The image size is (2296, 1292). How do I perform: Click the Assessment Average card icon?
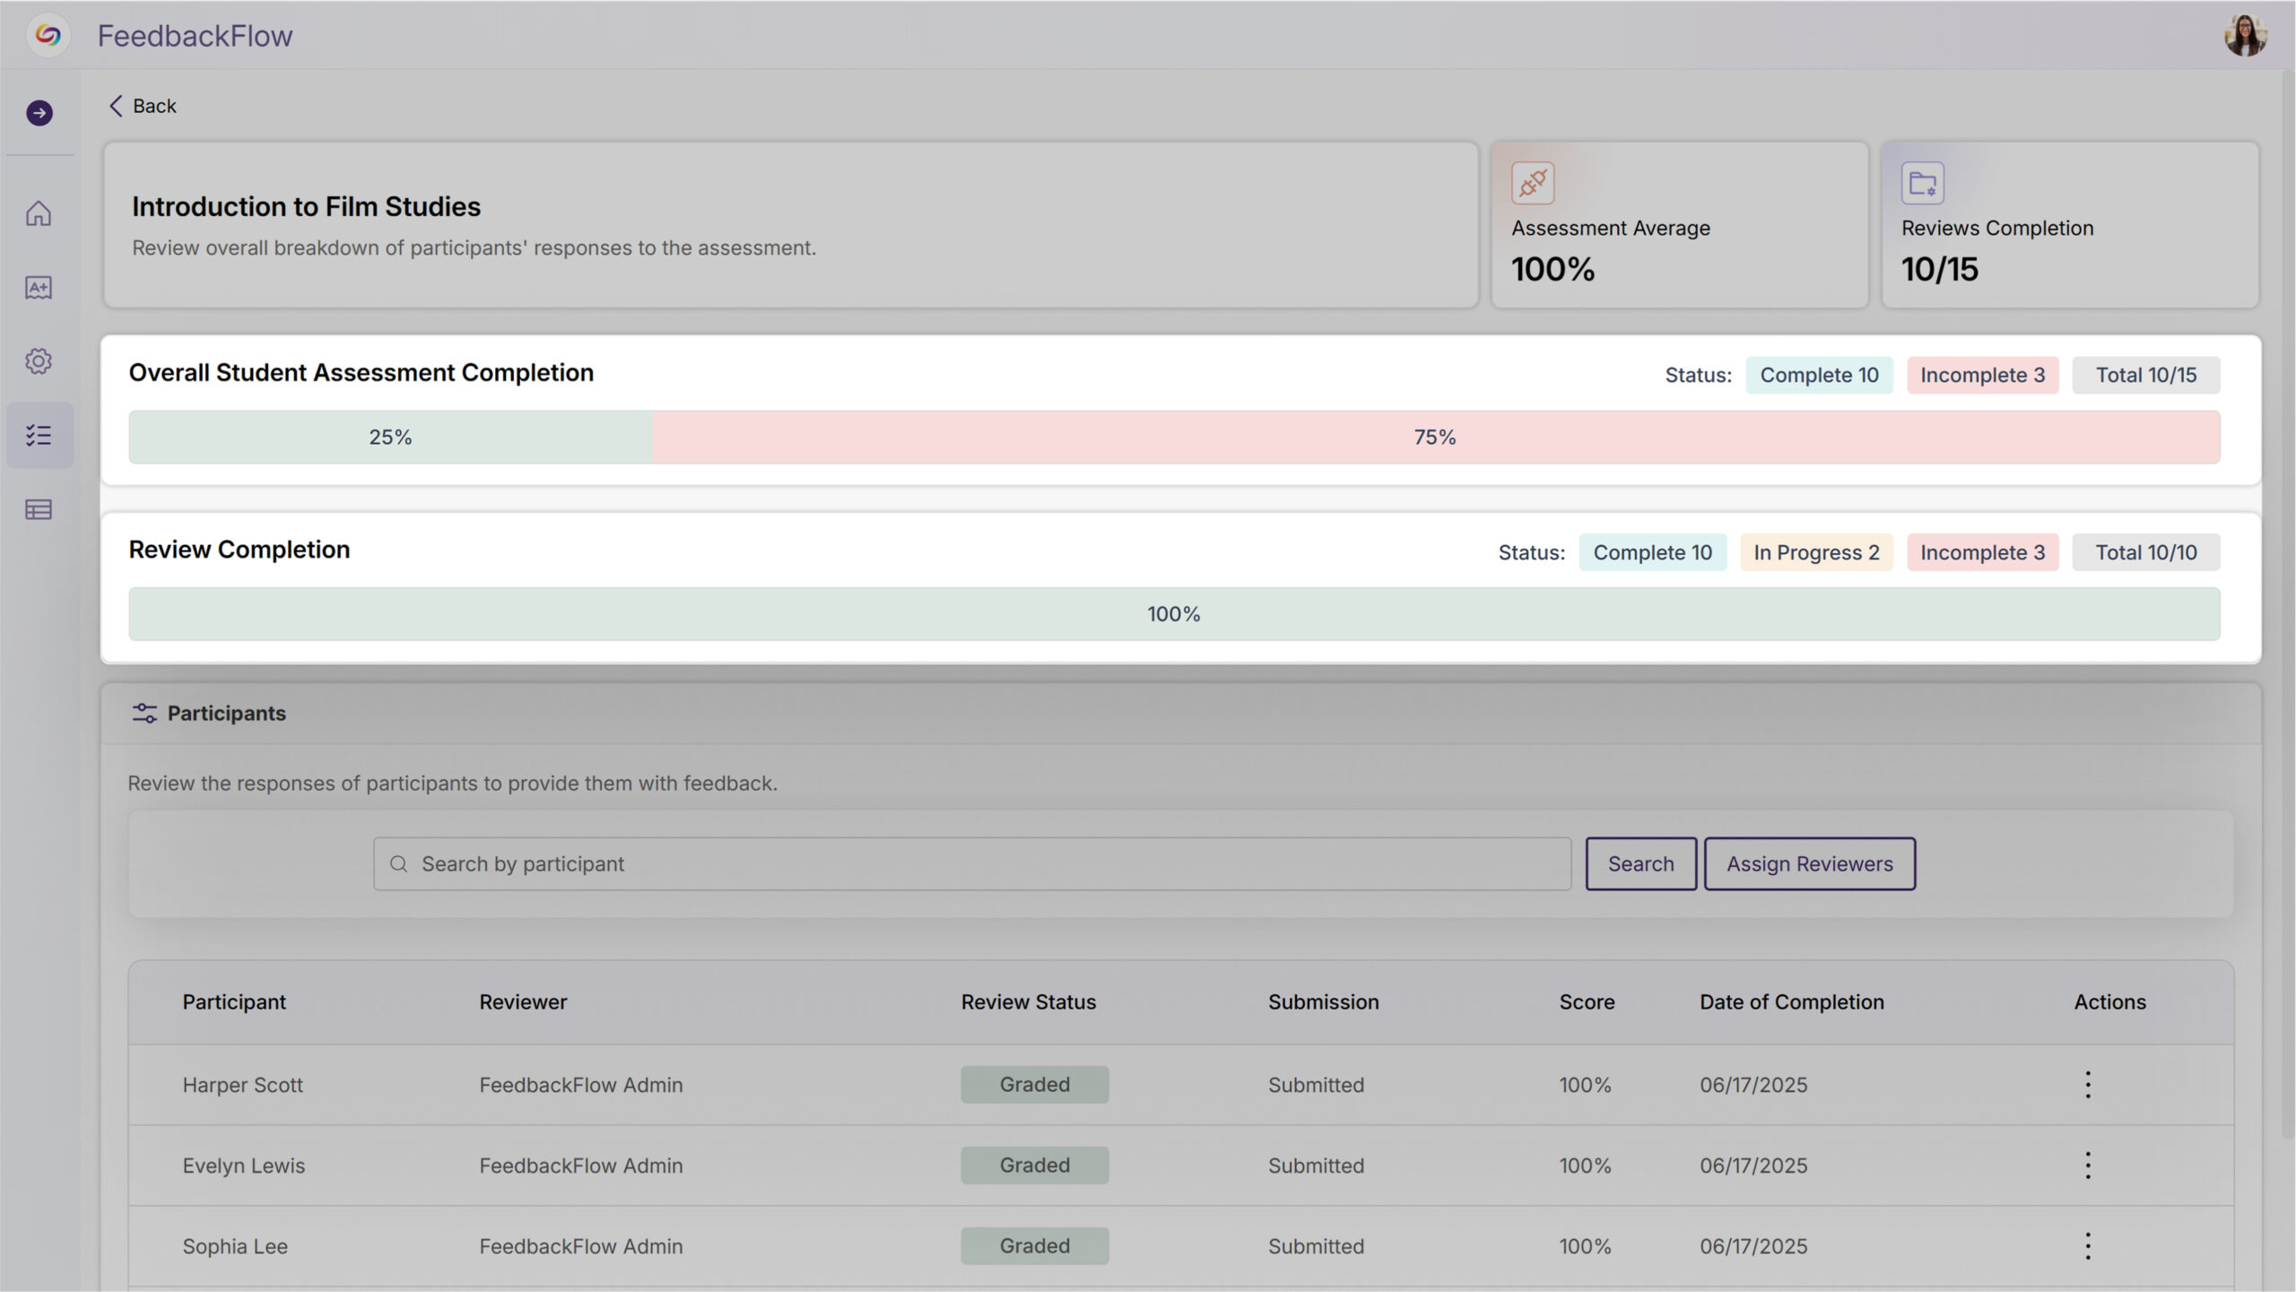[x=1532, y=183]
